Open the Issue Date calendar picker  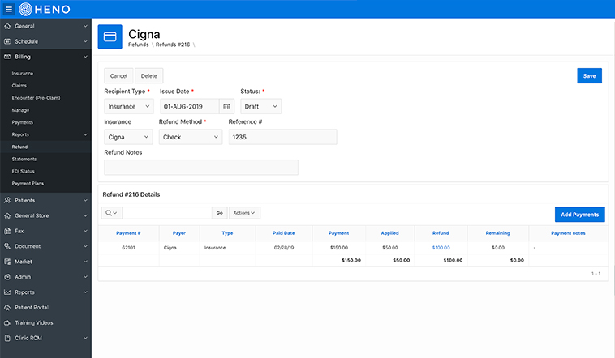[x=226, y=107]
